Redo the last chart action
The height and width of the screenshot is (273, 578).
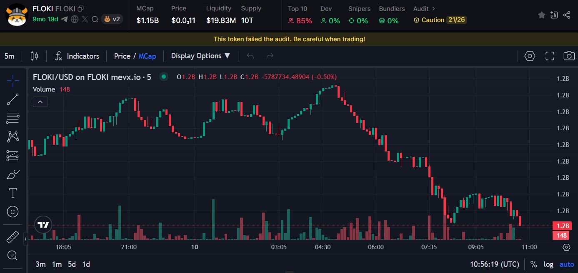[x=270, y=56]
